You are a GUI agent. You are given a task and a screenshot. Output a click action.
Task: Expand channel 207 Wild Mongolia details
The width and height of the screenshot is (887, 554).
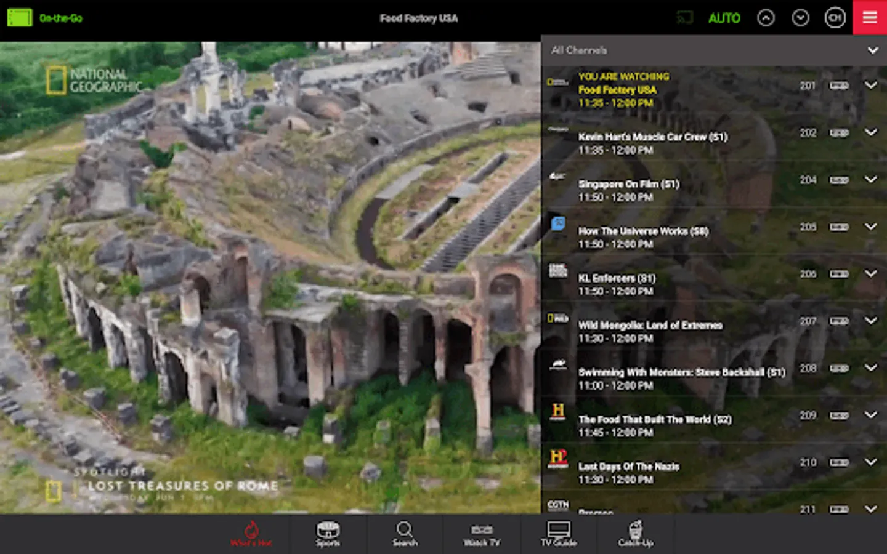(870, 321)
